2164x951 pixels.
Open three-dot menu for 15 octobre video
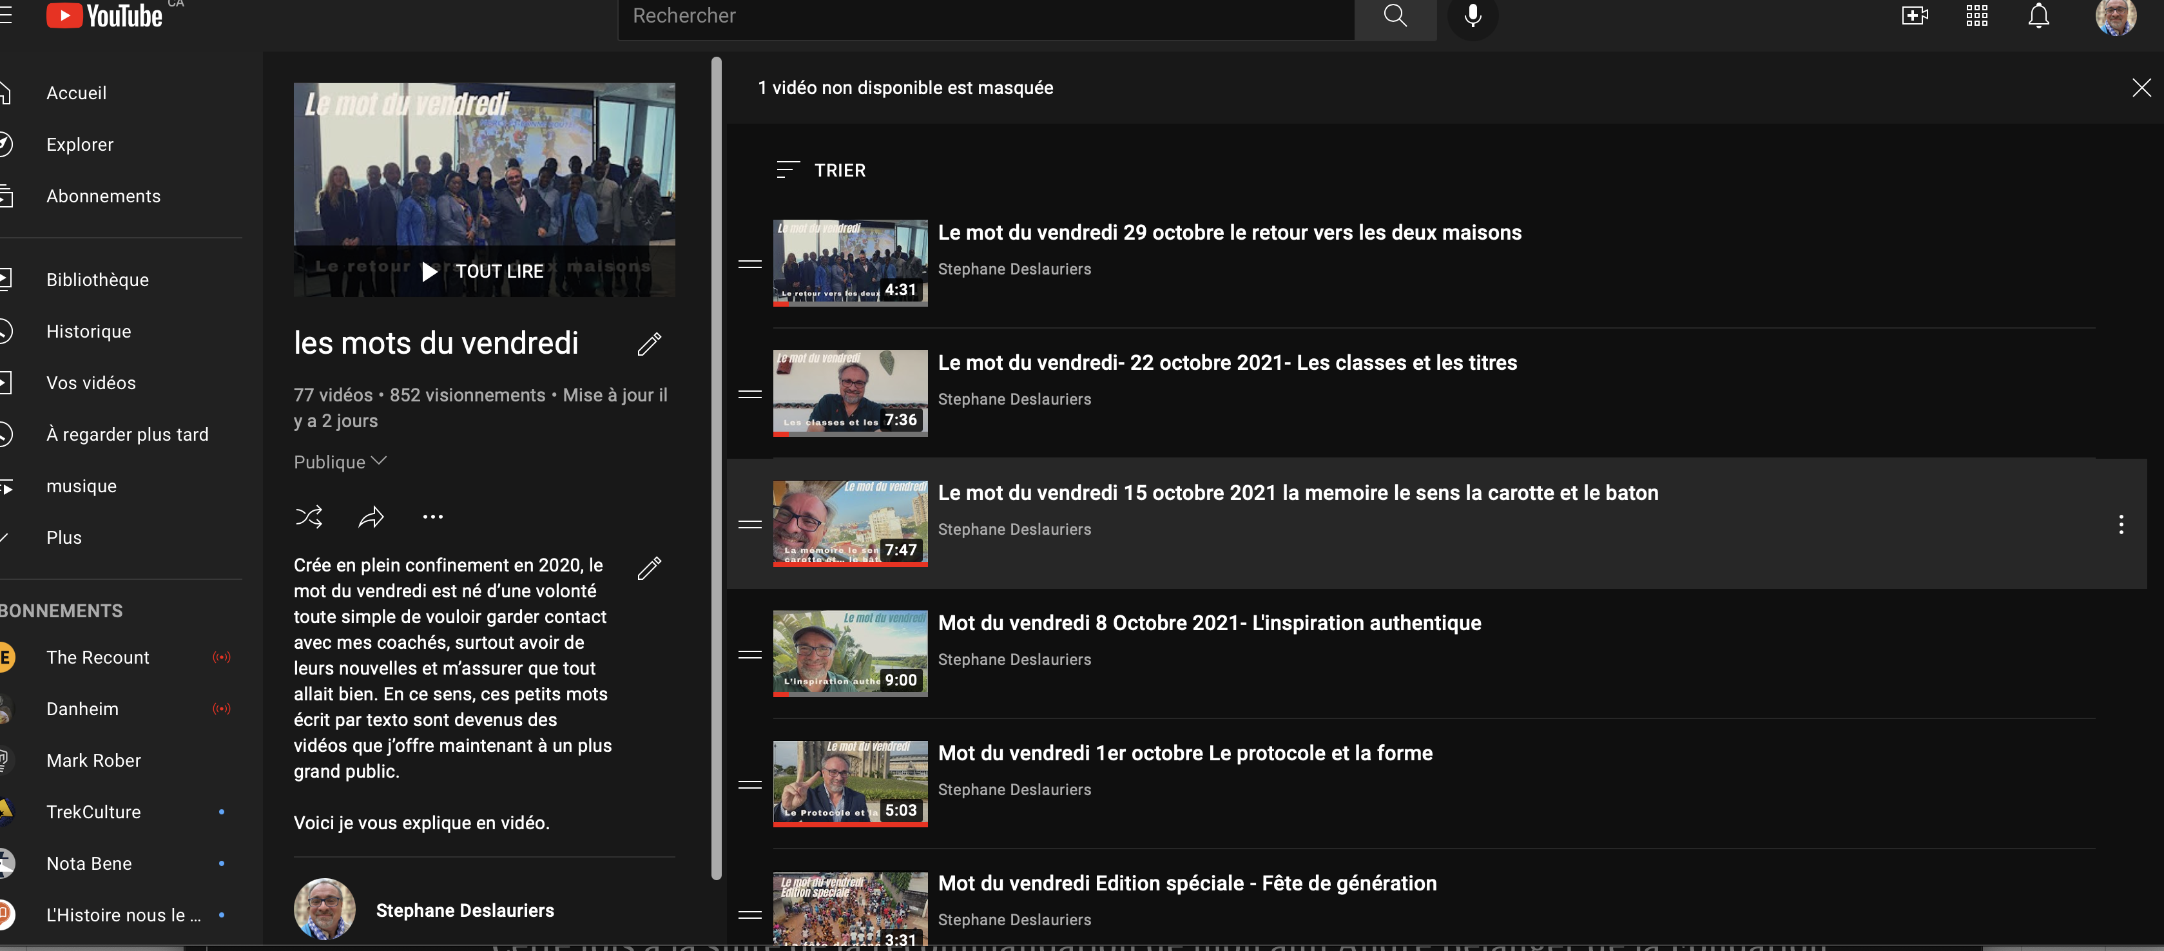point(2121,524)
